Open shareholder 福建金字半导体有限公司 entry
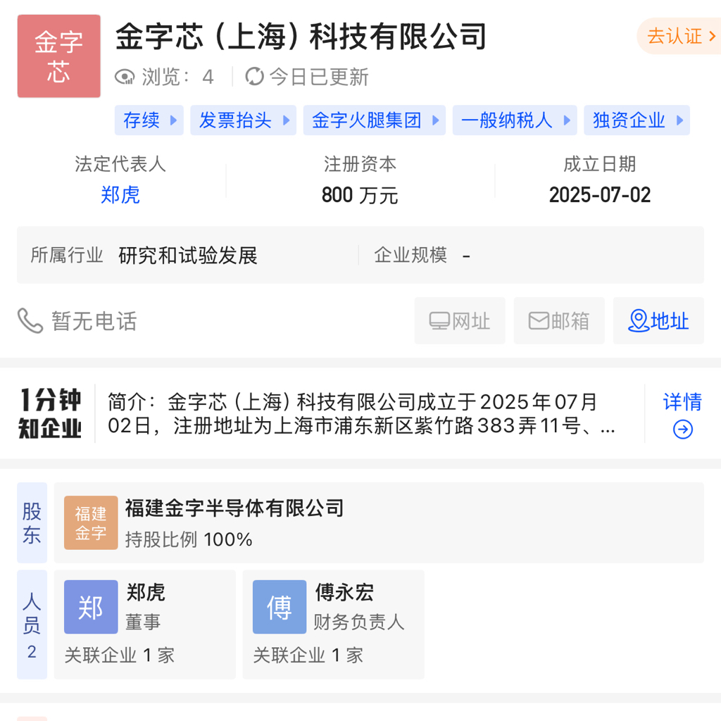 click(x=379, y=523)
